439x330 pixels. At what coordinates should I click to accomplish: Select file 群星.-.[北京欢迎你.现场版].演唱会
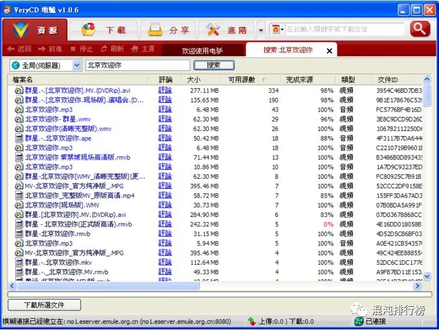point(84,100)
